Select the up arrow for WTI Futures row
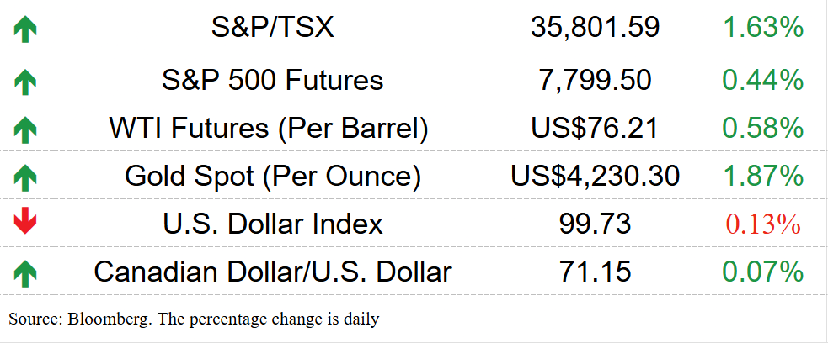 24,130
